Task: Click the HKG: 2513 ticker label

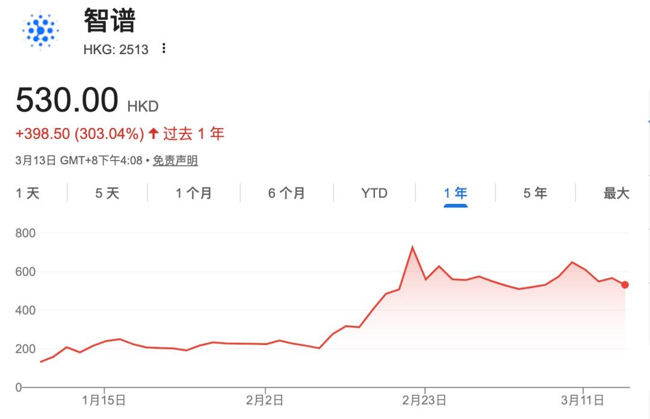Action: coord(116,49)
